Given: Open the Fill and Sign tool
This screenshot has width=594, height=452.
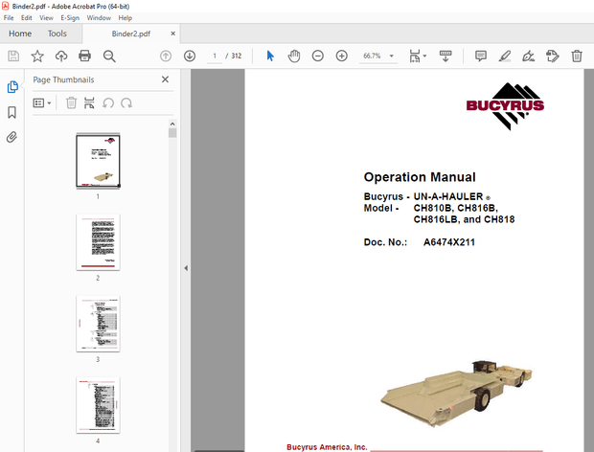Looking at the screenshot, I should click(x=528, y=56).
